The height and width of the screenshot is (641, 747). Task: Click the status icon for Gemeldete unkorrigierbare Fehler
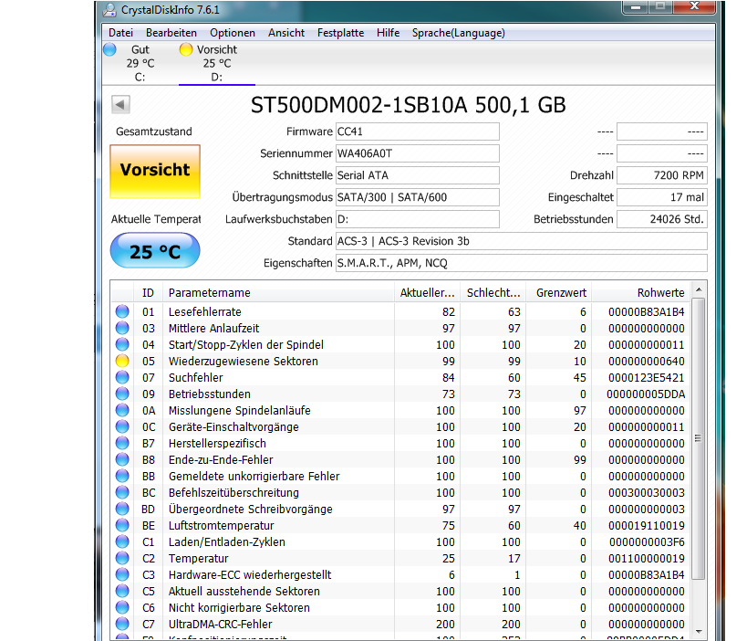[122, 476]
